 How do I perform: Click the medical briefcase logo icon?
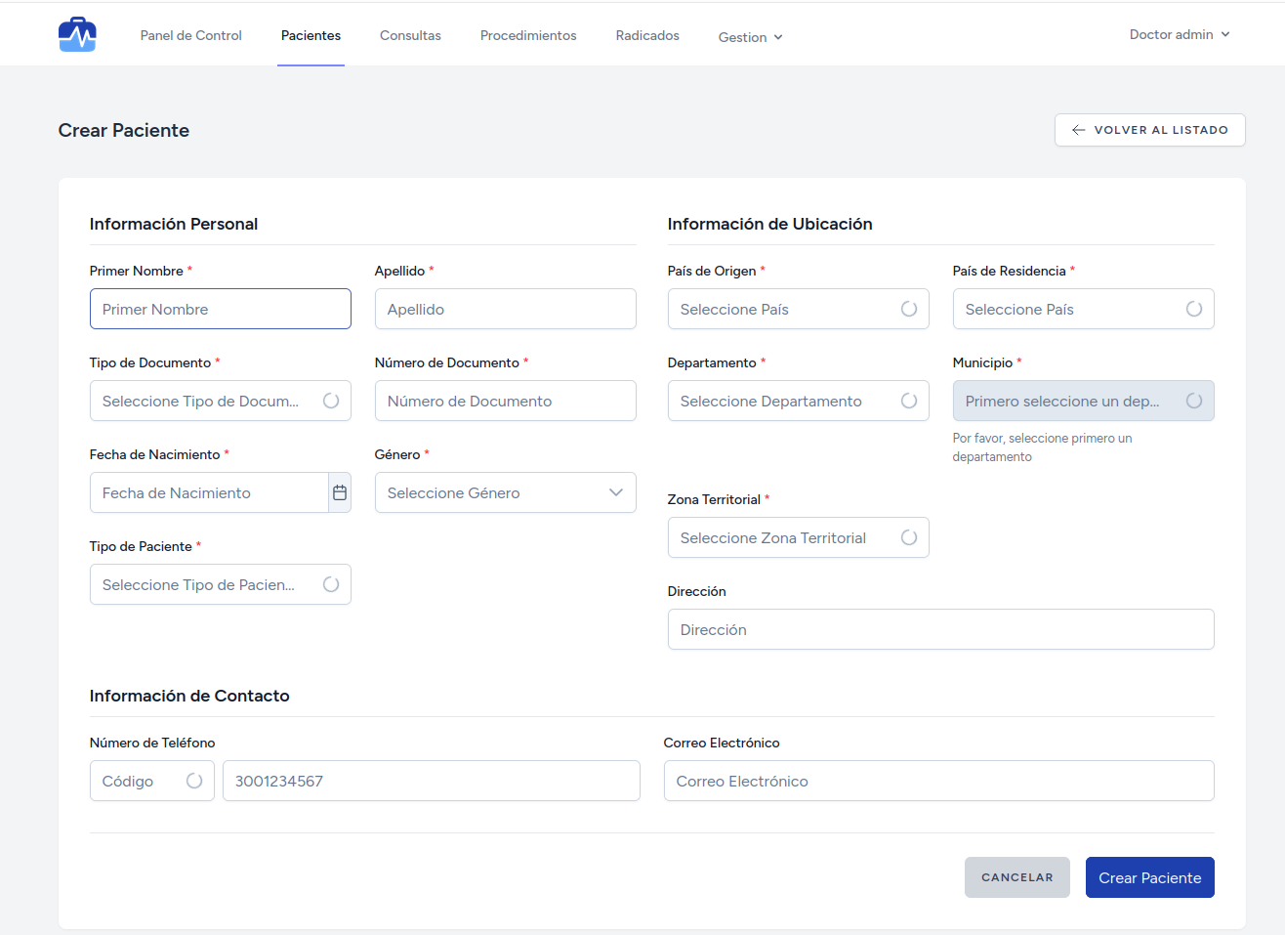pyautogui.click(x=77, y=35)
